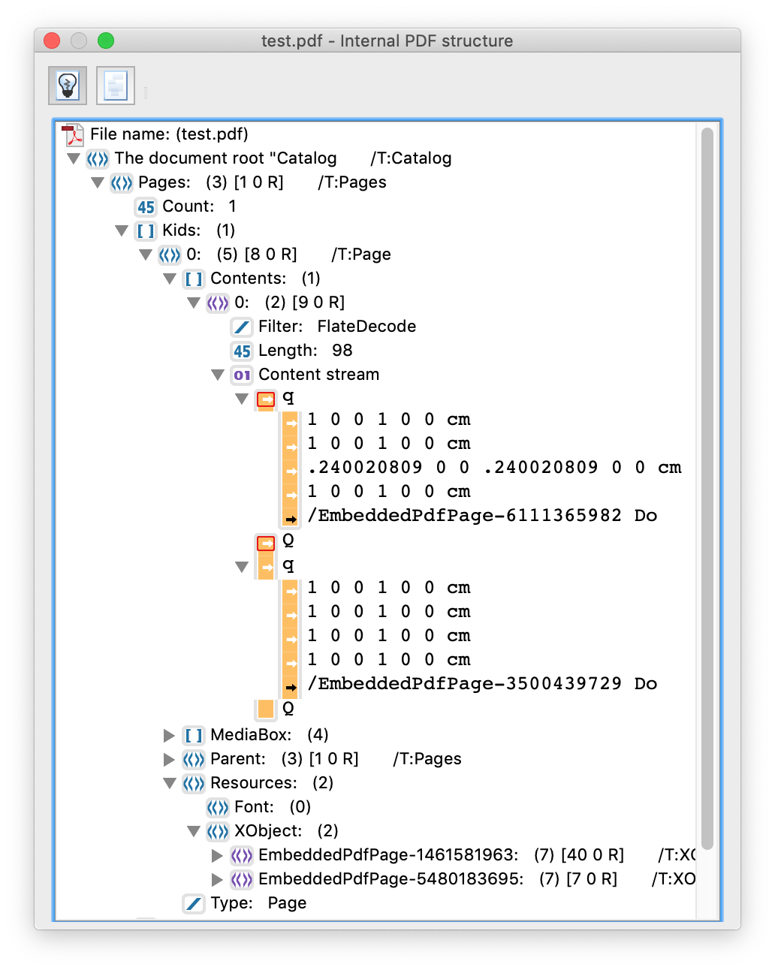
Task: Click the window title bar text
Action: tap(387, 41)
